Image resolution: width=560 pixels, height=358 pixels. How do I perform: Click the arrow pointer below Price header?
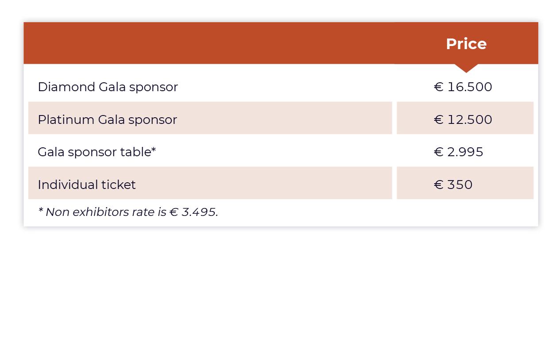click(466, 68)
